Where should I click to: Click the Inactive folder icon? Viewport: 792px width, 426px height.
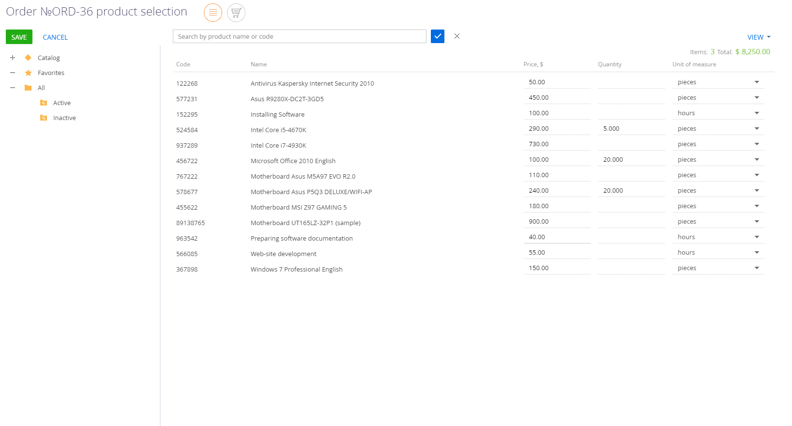44,118
